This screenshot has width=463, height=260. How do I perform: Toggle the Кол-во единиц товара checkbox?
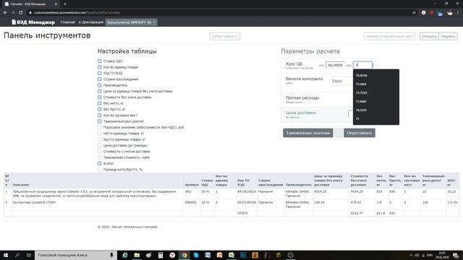100,67
